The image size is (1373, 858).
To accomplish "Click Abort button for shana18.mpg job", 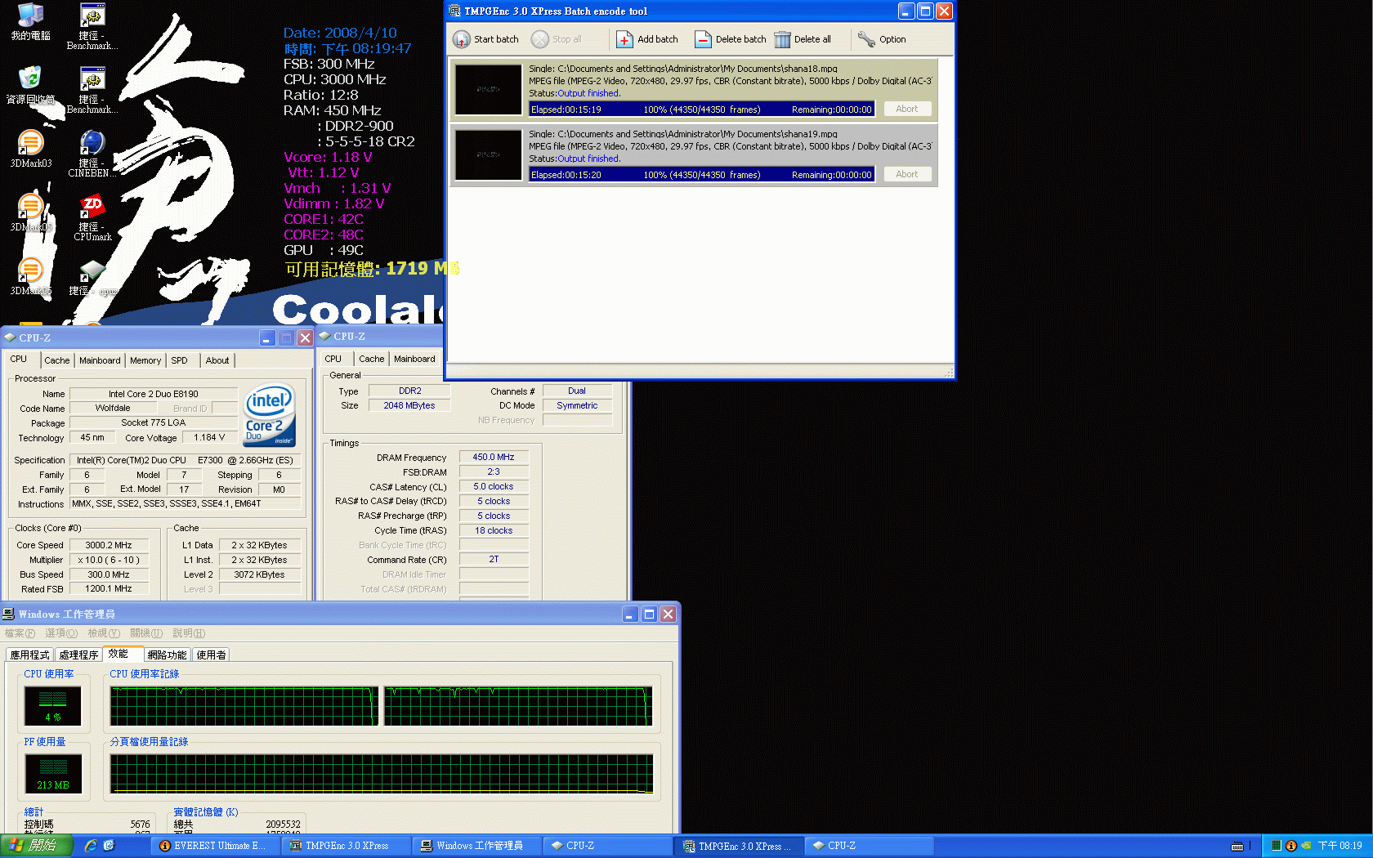I will 907,109.
